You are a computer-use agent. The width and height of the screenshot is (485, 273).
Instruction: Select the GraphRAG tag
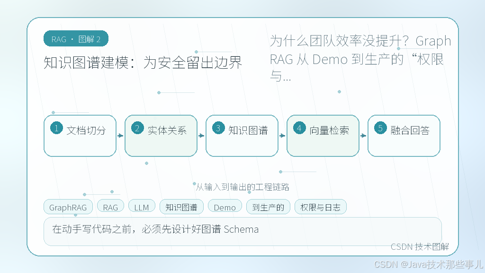pyautogui.click(x=68, y=207)
